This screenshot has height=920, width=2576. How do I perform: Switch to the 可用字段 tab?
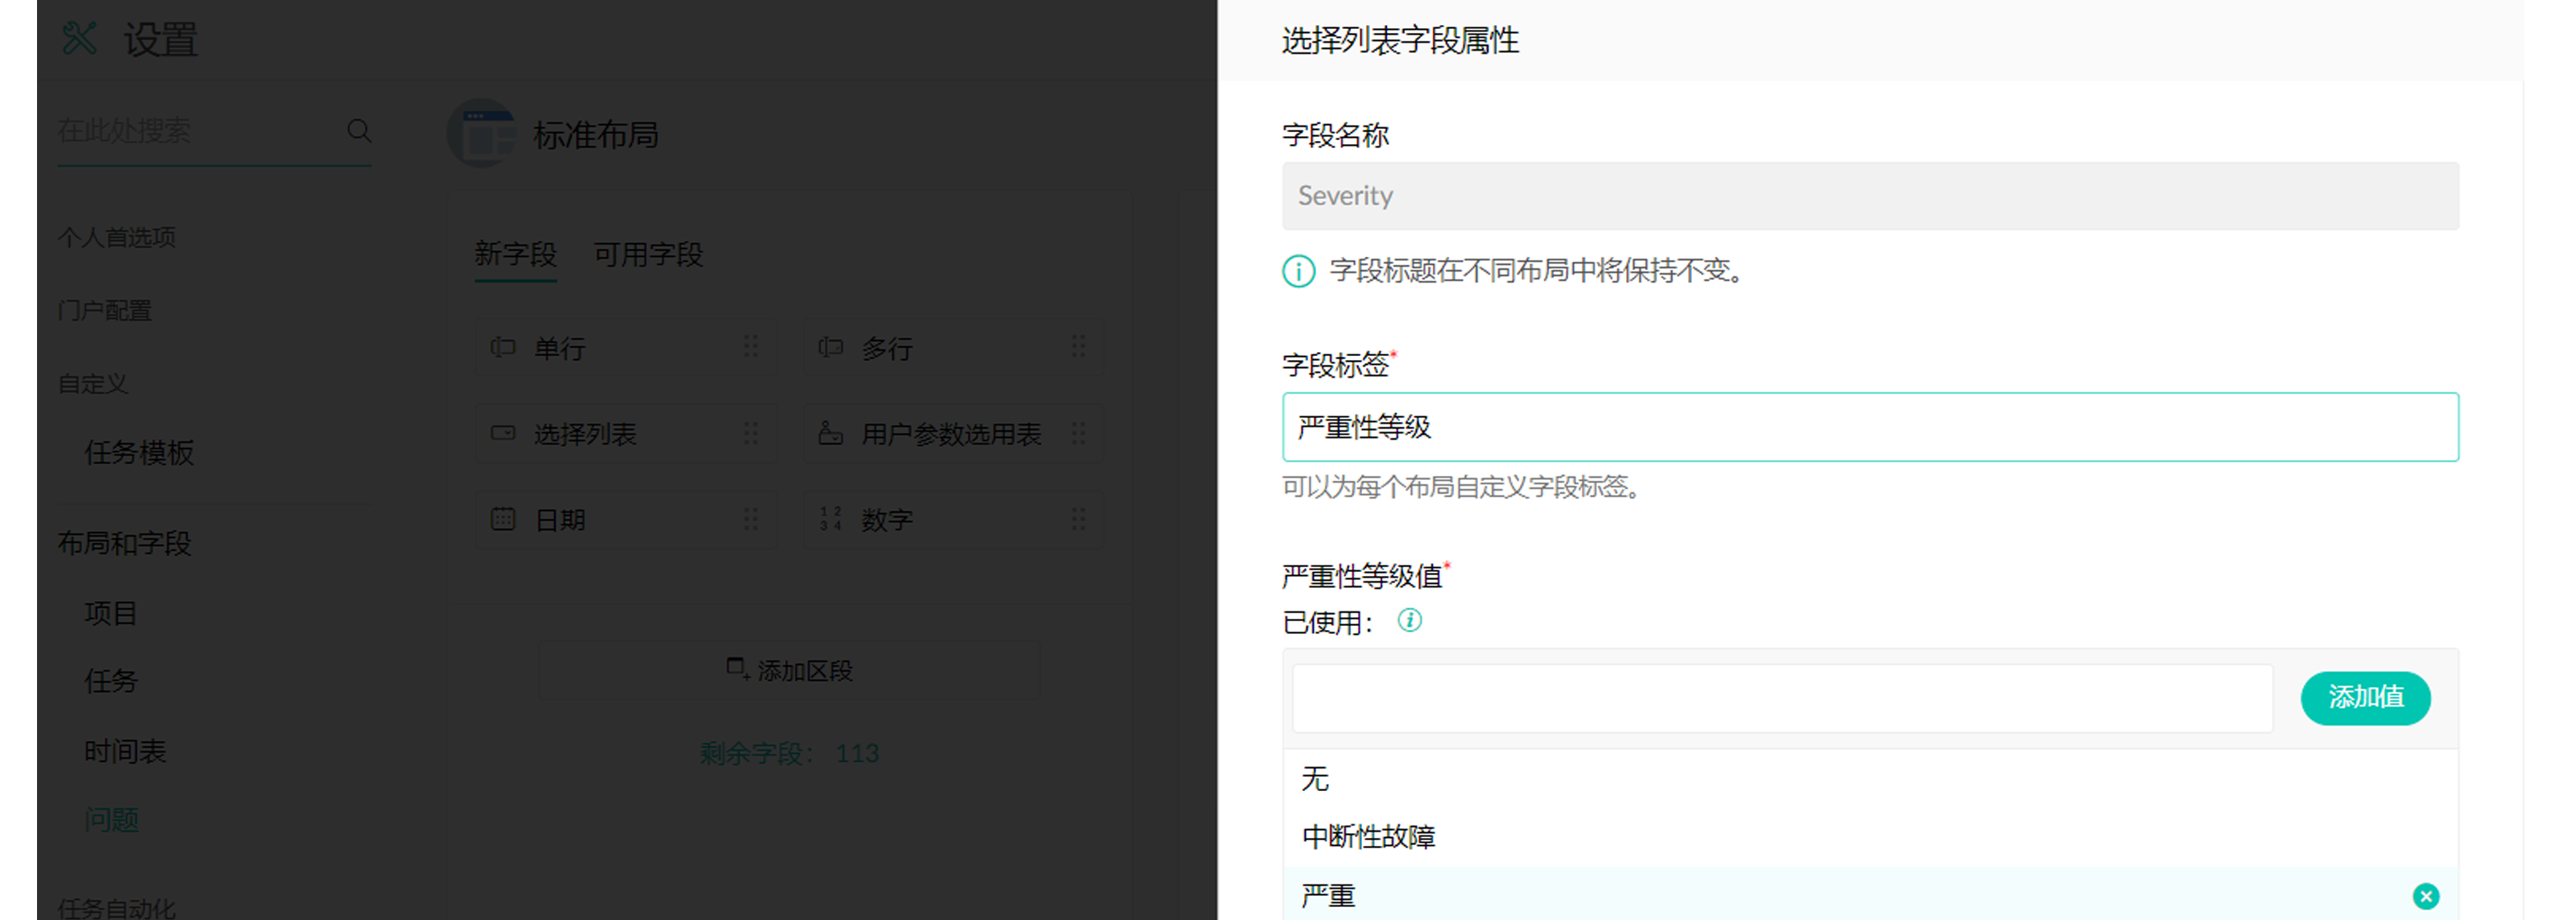click(x=648, y=255)
